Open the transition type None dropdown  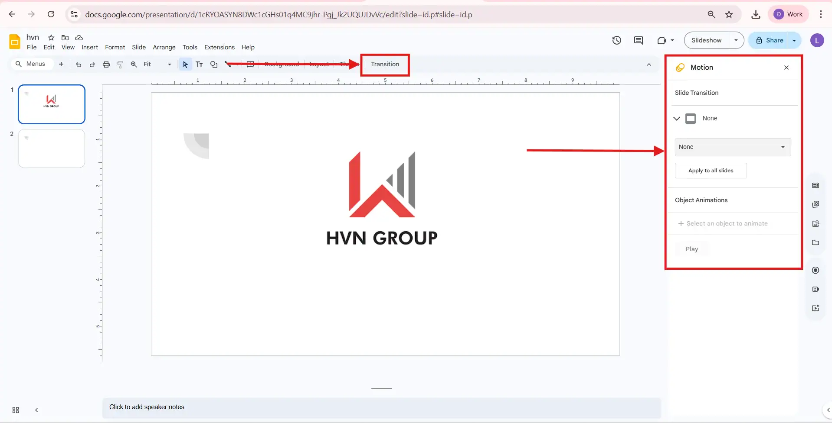(x=733, y=147)
